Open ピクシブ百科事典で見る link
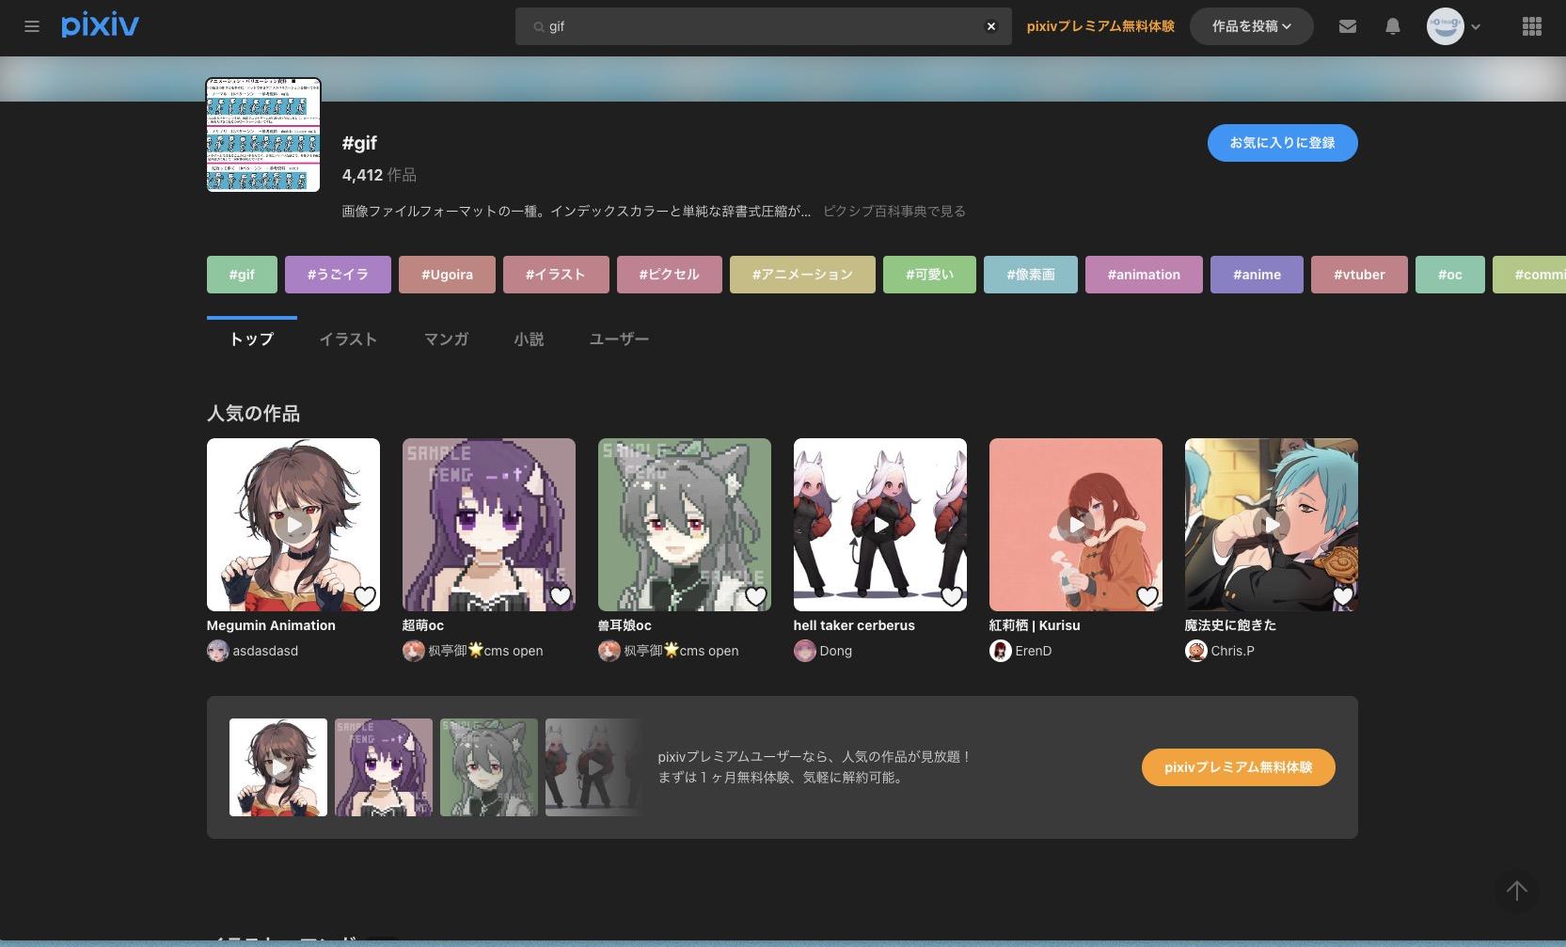 [x=894, y=212]
